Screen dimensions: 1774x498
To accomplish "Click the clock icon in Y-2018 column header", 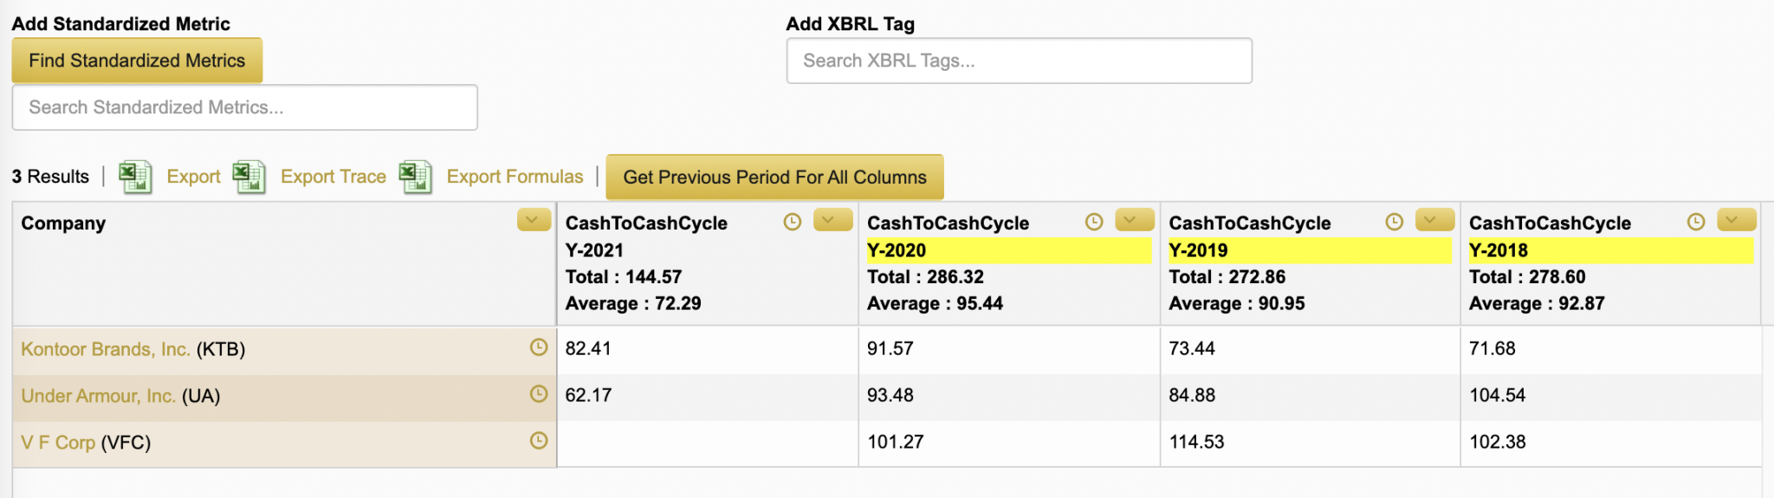I will [x=1696, y=222].
